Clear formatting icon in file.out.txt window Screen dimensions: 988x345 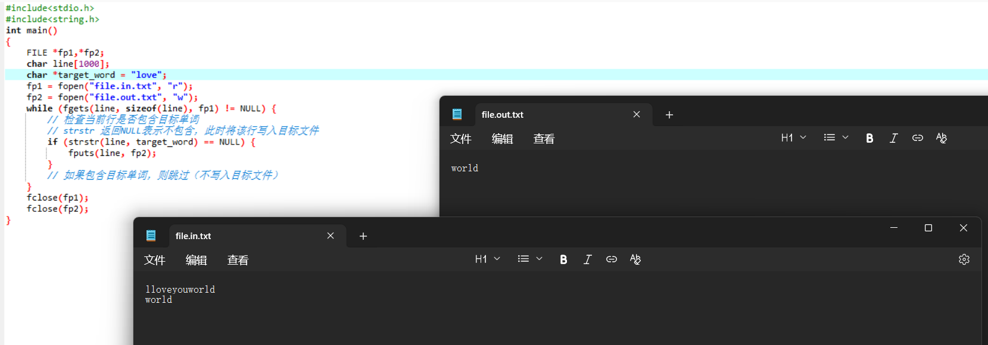[942, 138]
